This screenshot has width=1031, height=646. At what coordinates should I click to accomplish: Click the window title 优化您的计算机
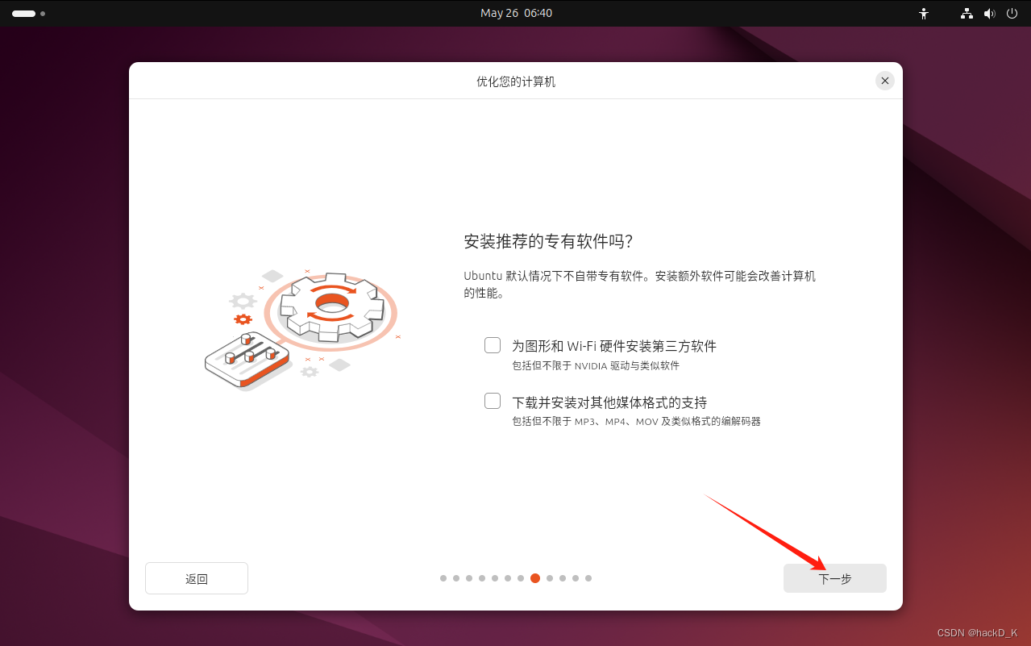tap(516, 82)
